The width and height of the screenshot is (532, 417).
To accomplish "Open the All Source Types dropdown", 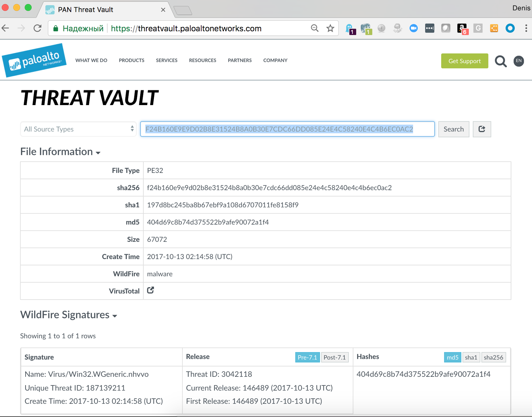I will coord(78,129).
